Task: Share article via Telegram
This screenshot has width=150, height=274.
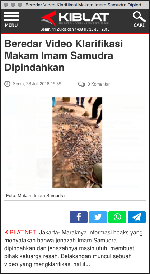Action: pos(137,217)
